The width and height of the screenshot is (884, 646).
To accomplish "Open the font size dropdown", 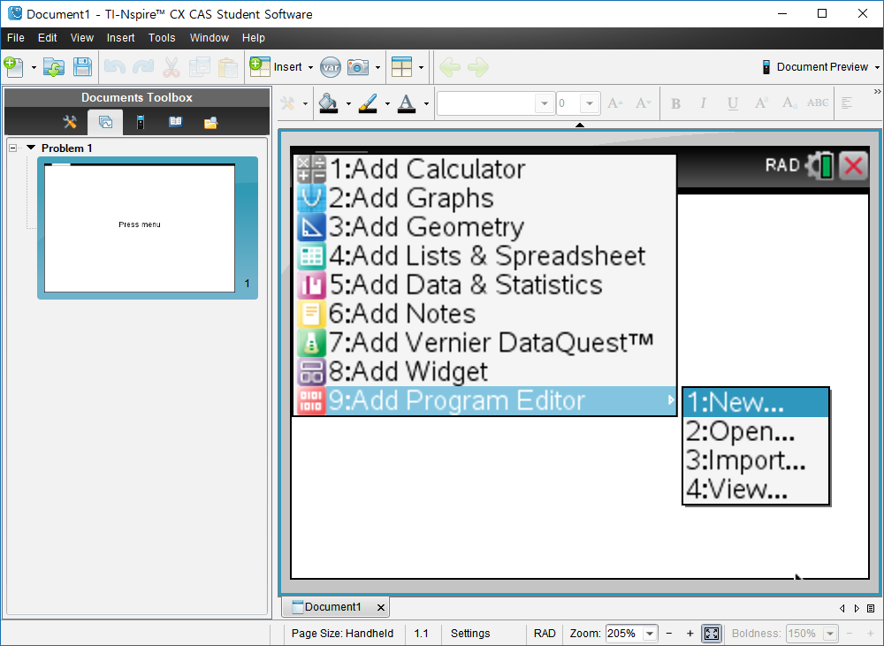I will click(x=589, y=103).
